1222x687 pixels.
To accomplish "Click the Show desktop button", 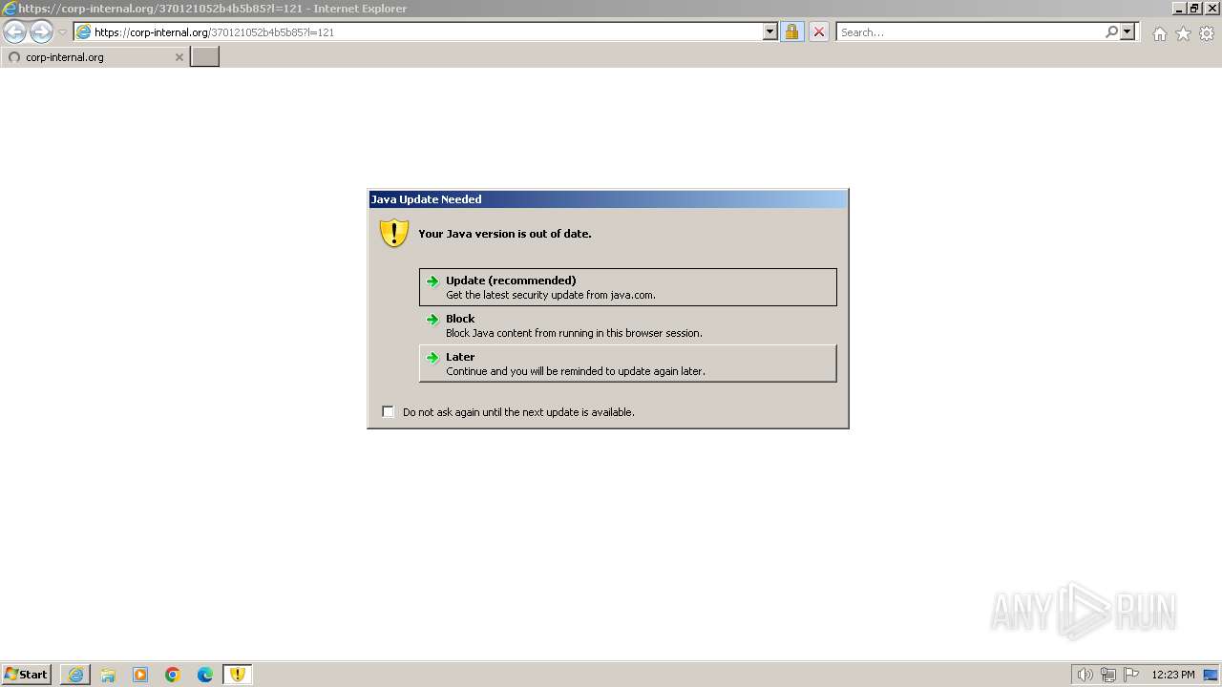I will coord(1212,675).
